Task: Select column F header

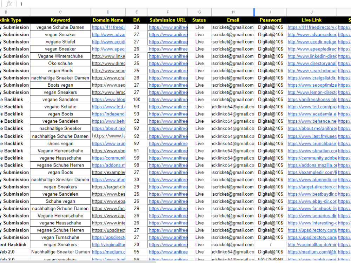Action: pyautogui.click(x=168, y=12)
